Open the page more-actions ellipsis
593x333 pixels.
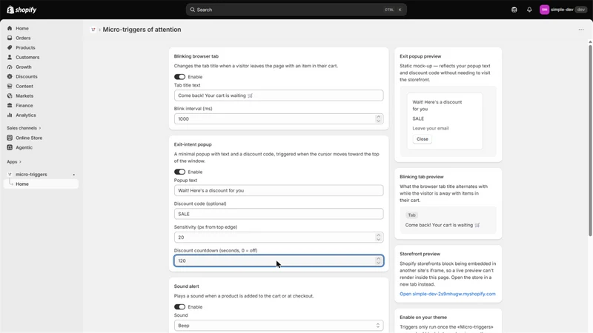click(x=581, y=30)
